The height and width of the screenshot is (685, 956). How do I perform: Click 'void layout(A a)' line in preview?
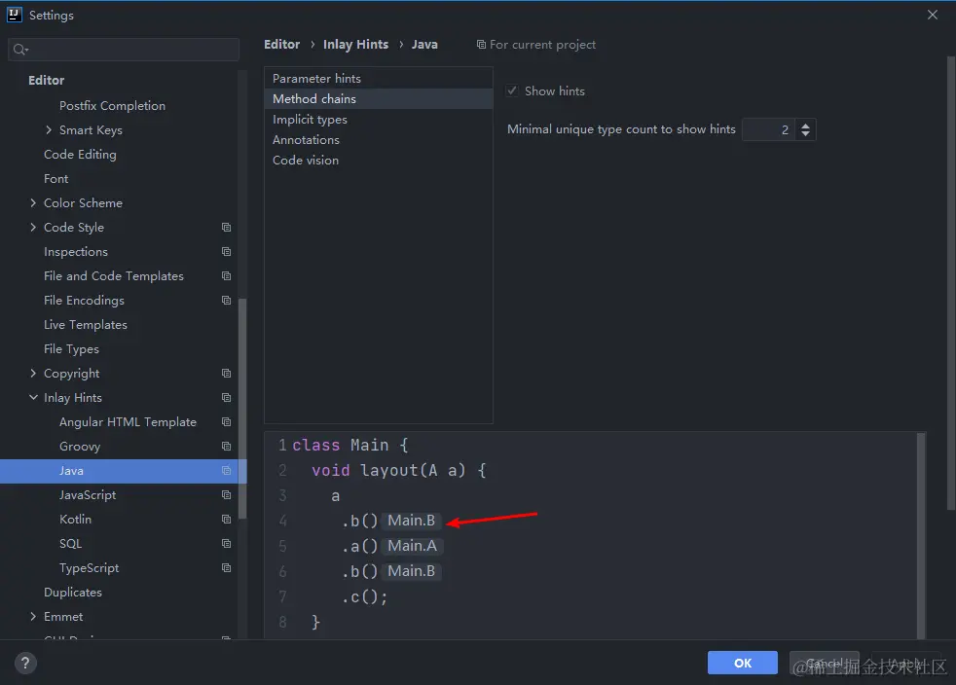click(x=399, y=471)
